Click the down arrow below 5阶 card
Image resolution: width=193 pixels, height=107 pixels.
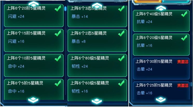(33, 100)
